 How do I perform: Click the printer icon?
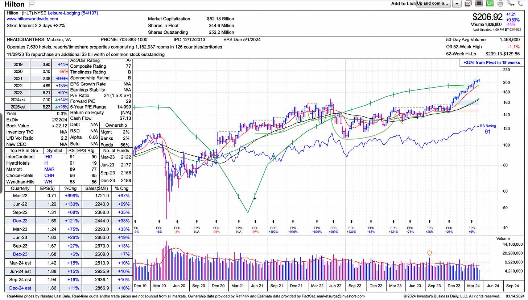click(x=500, y=4)
